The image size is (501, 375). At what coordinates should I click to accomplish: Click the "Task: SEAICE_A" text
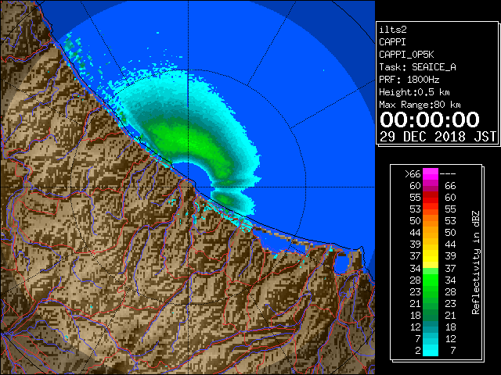click(417, 67)
